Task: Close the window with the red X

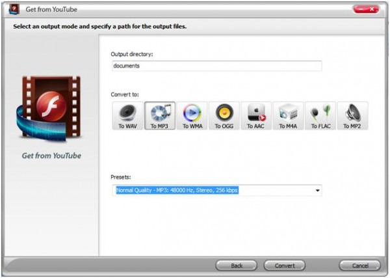Action: pos(372,9)
